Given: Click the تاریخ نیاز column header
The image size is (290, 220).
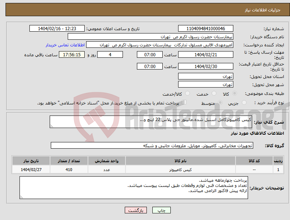Looking at the screenshot, I should pos(31,161).
